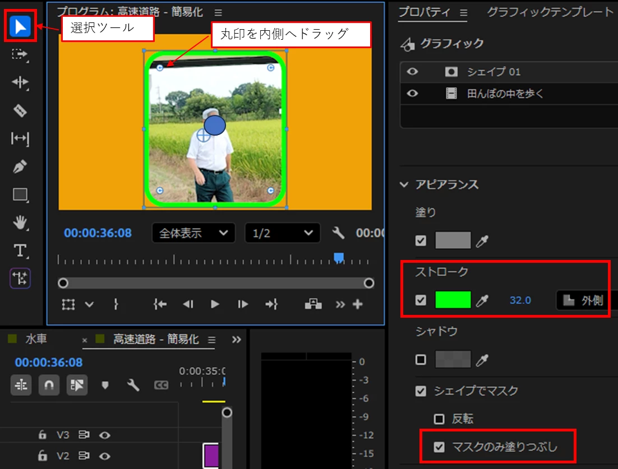Open プロパティ panel menu
618x469 pixels.
coord(463,12)
